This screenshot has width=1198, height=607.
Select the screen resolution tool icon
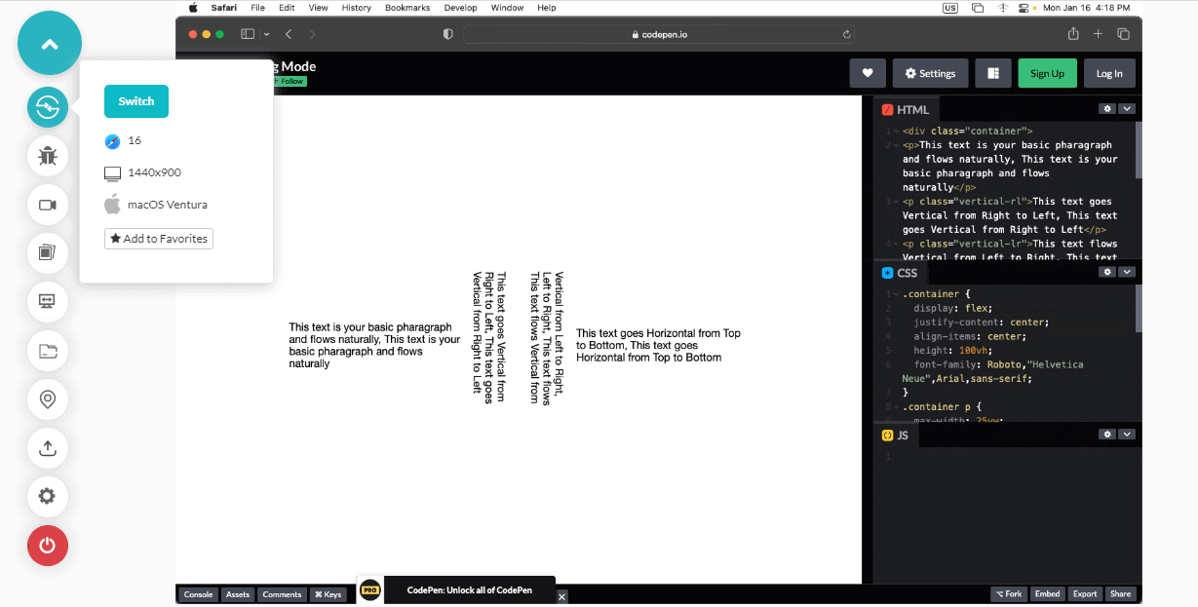(48, 302)
